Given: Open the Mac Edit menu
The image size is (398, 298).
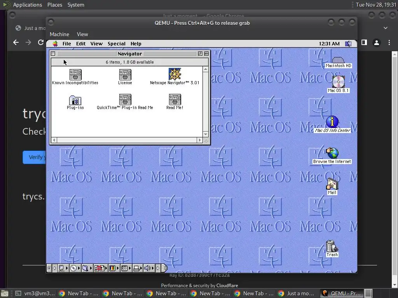Looking at the screenshot, I should pos(81,43).
